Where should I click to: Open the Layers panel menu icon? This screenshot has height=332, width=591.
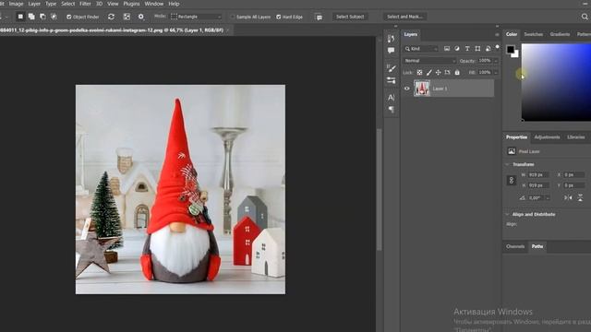497,35
